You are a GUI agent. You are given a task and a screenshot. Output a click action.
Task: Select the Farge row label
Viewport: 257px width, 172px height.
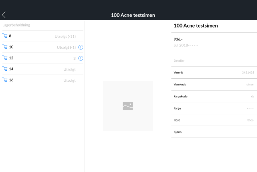[177, 108]
